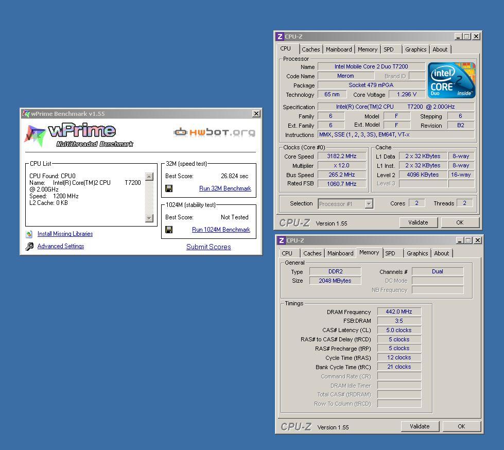This screenshot has height=450, width=504.
Task: Click CPU List scrollbar up arrow
Action: pos(149,177)
